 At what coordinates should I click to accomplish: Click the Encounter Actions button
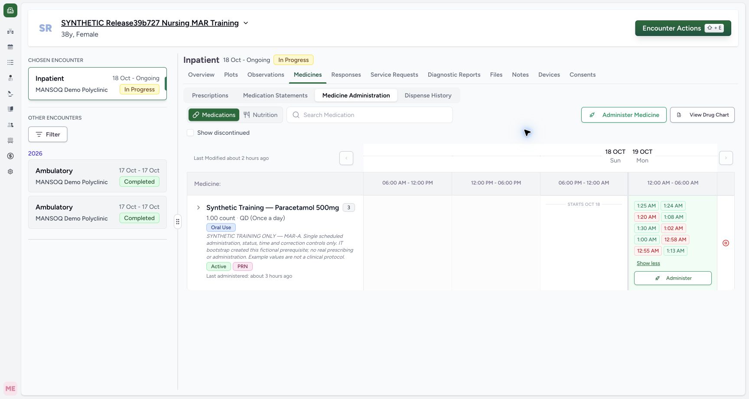pyautogui.click(x=683, y=28)
